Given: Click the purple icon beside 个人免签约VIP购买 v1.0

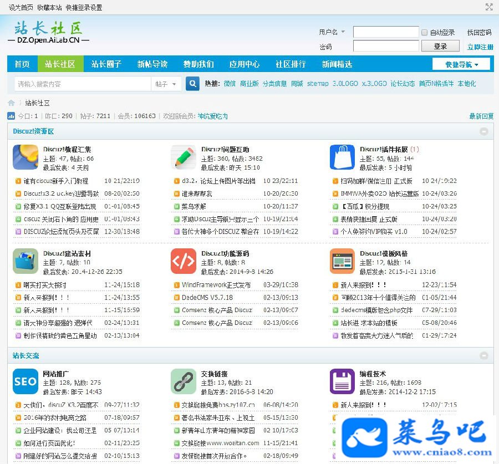Looking at the screenshot, I should pyautogui.click(x=335, y=232).
